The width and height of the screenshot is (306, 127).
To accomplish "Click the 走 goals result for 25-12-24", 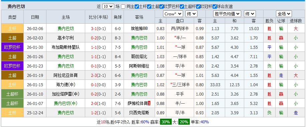I will click(296, 113).
